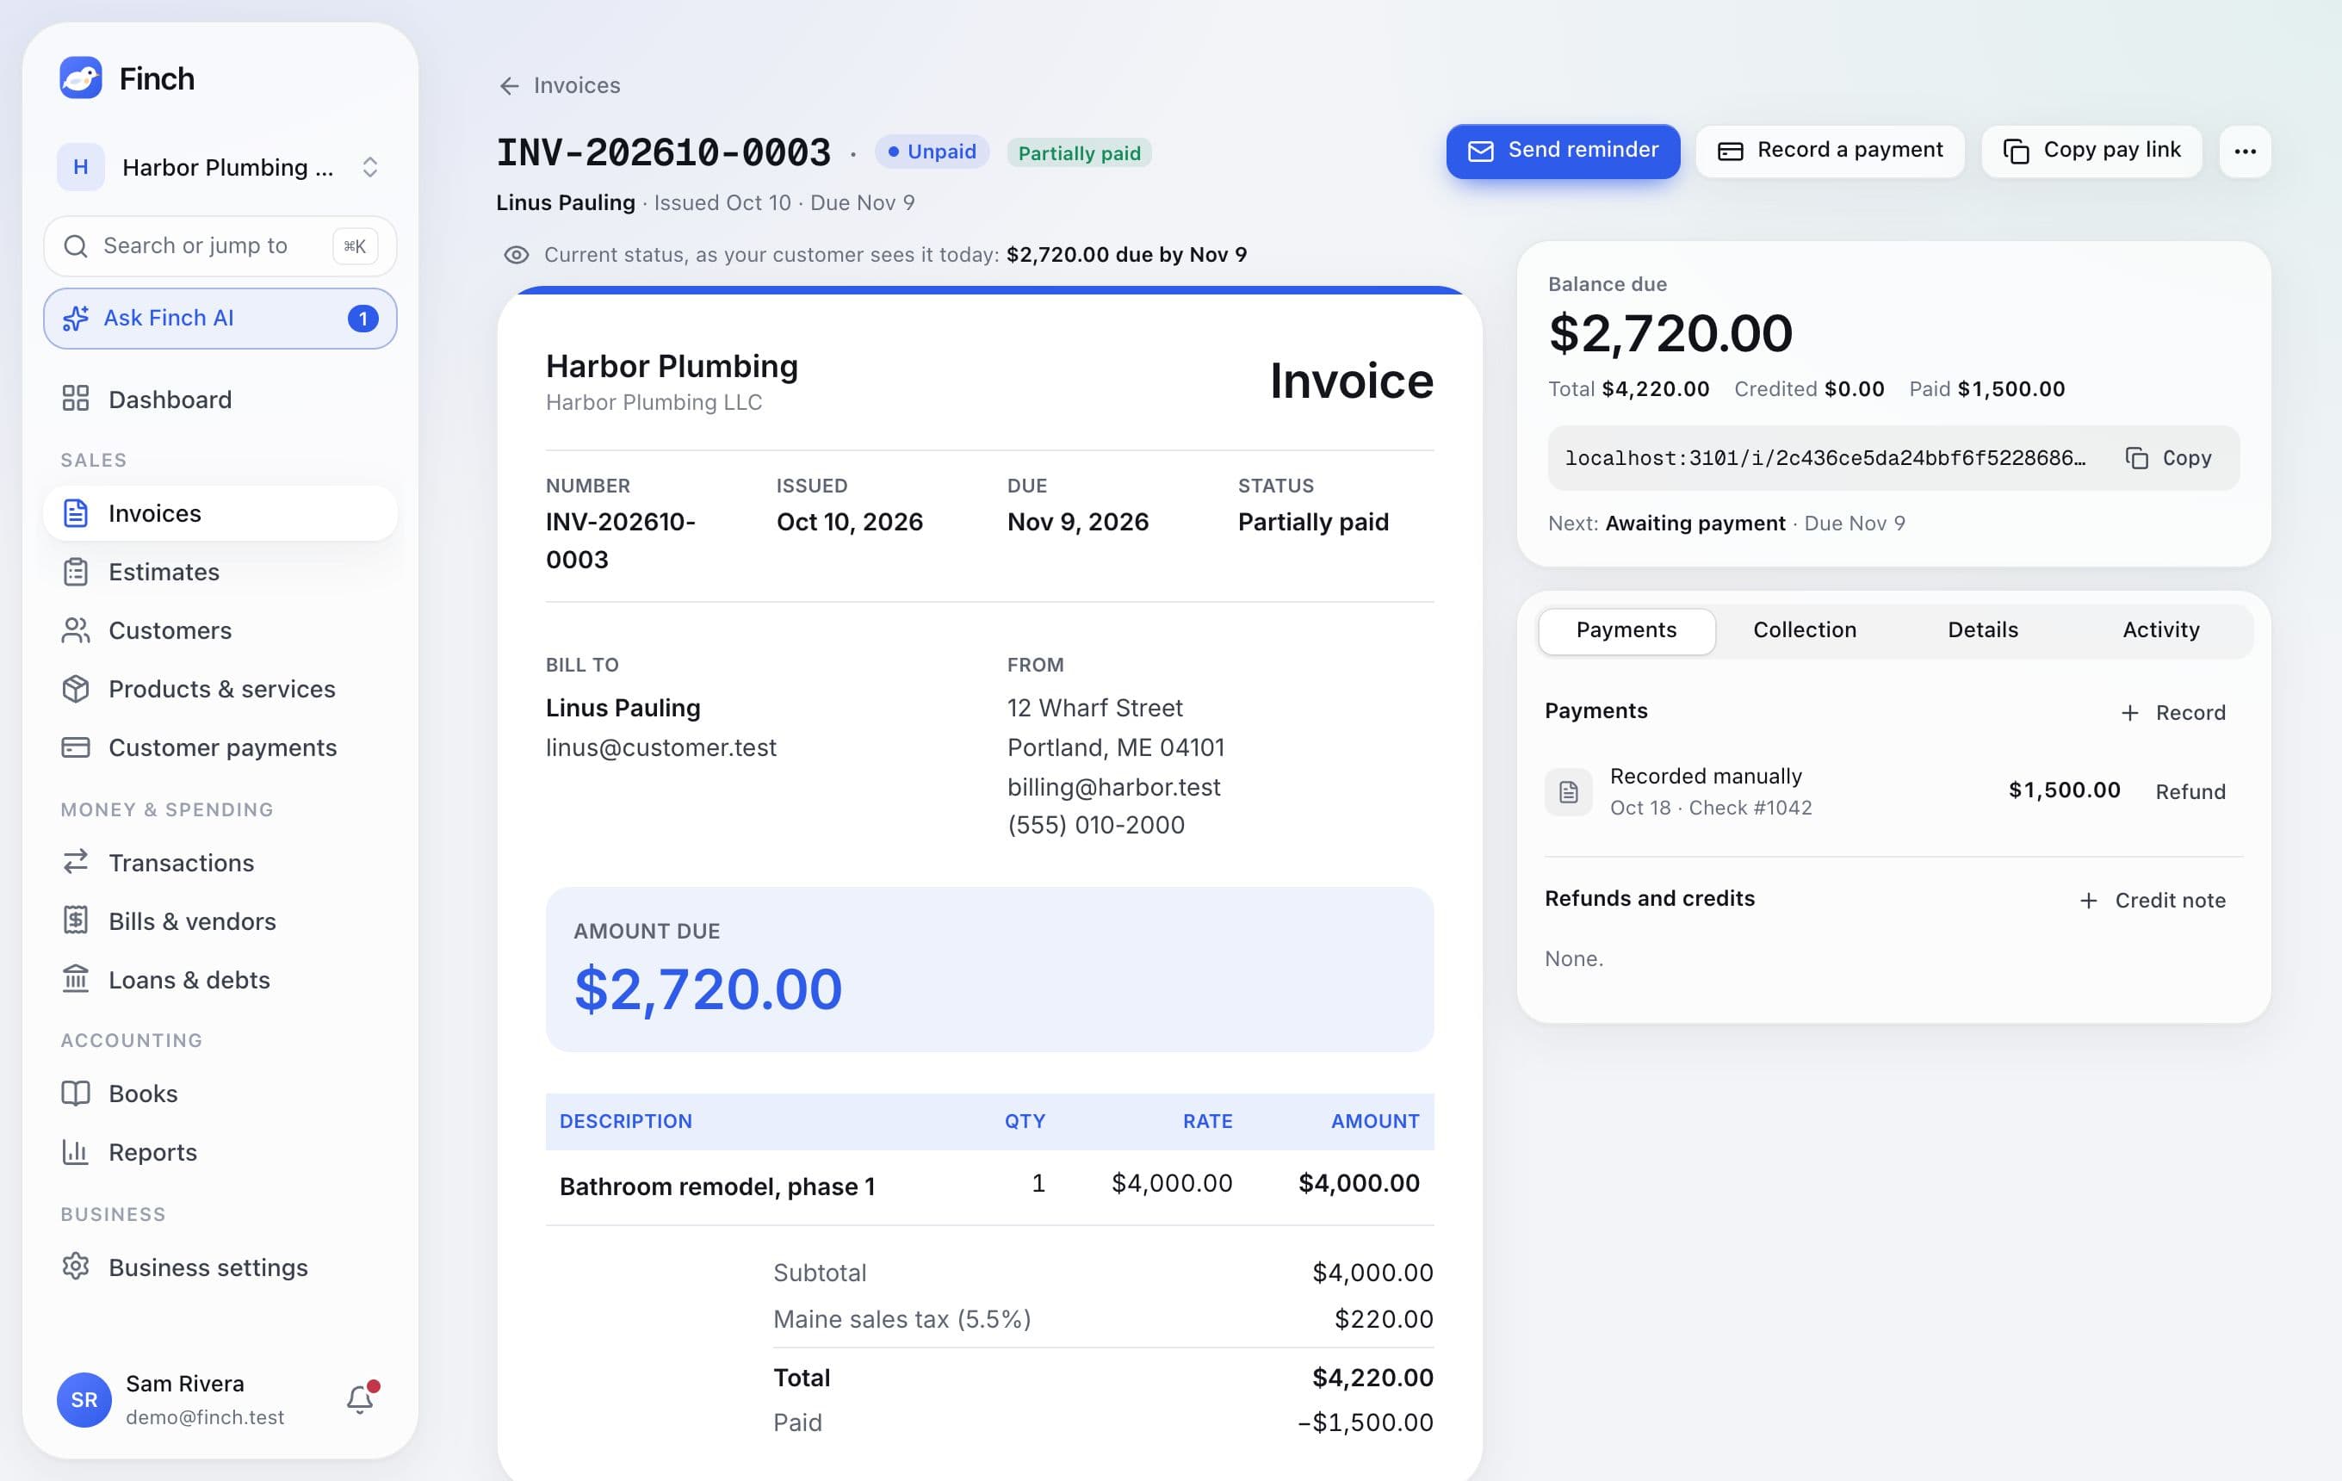
Task: Click the Products & services box icon
Action: [76, 689]
